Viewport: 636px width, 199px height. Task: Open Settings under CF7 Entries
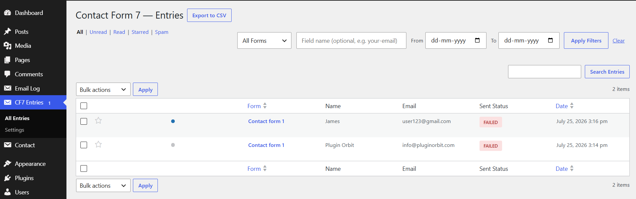(15, 130)
